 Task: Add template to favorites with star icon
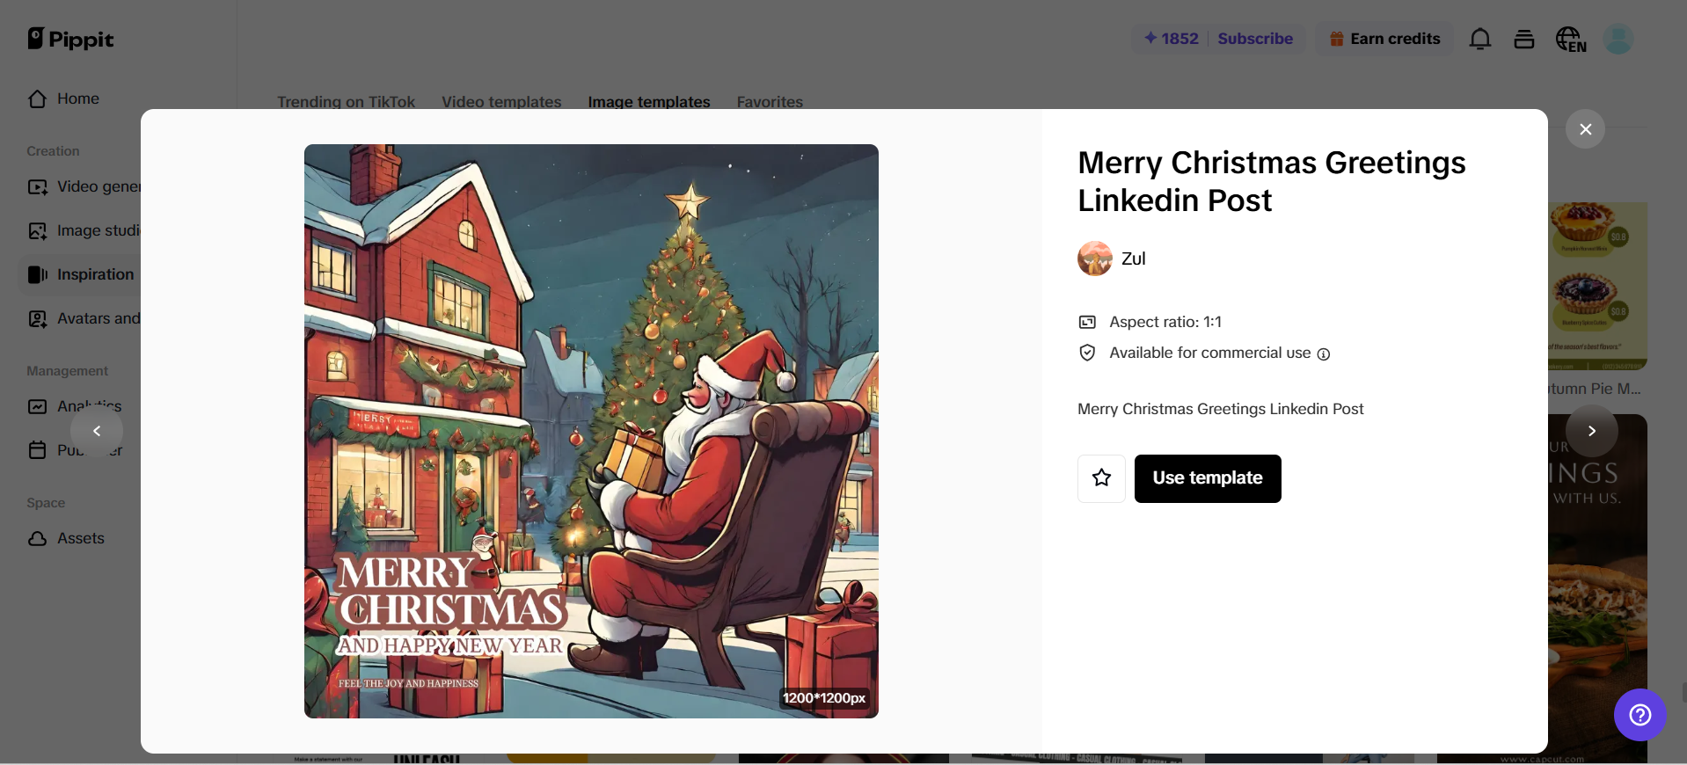[x=1101, y=478]
